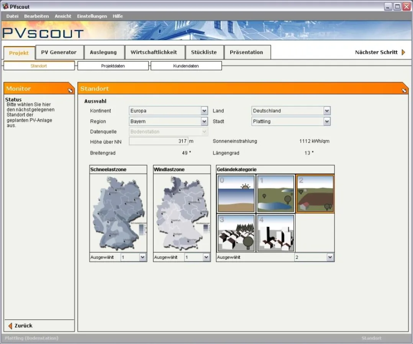Go back with the Zurück button
The height and width of the screenshot is (344, 413).
click(21, 326)
